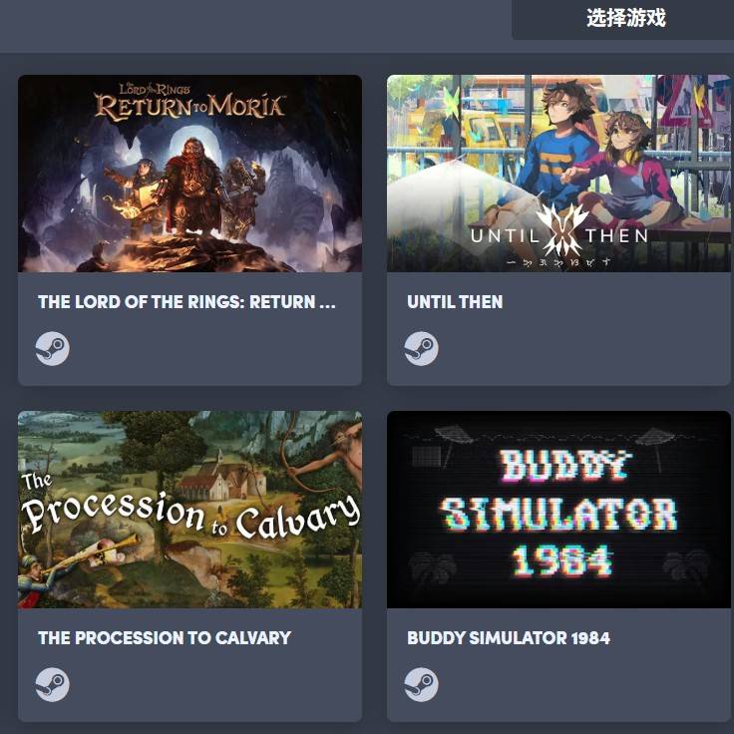Click Steam icon under Procession to Calvary
This screenshot has width=734, height=734.
pos(53,684)
